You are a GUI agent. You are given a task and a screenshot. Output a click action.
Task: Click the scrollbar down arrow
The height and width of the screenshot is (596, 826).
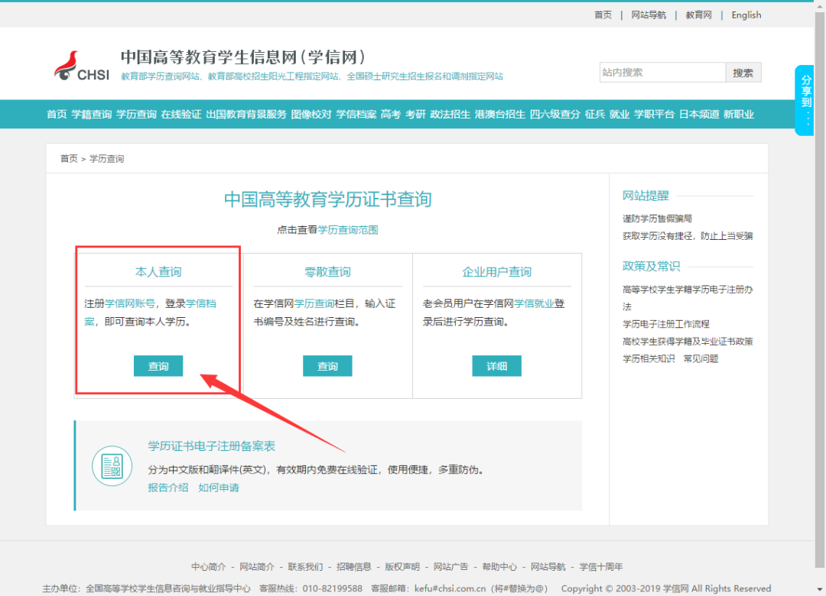click(x=820, y=589)
